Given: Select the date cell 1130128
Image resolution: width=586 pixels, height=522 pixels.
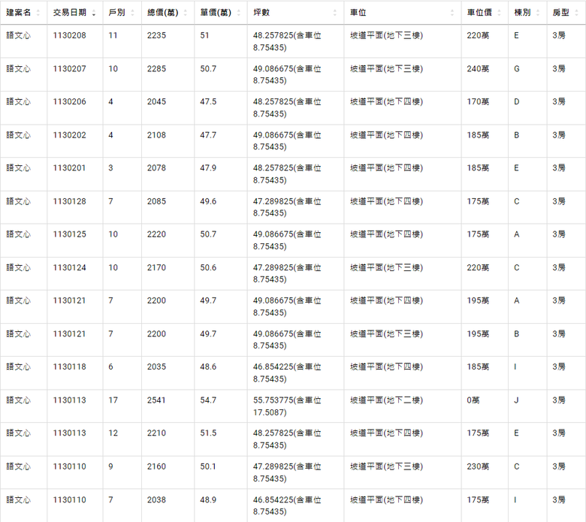Looking at the screenshot, I should (70, 201).
